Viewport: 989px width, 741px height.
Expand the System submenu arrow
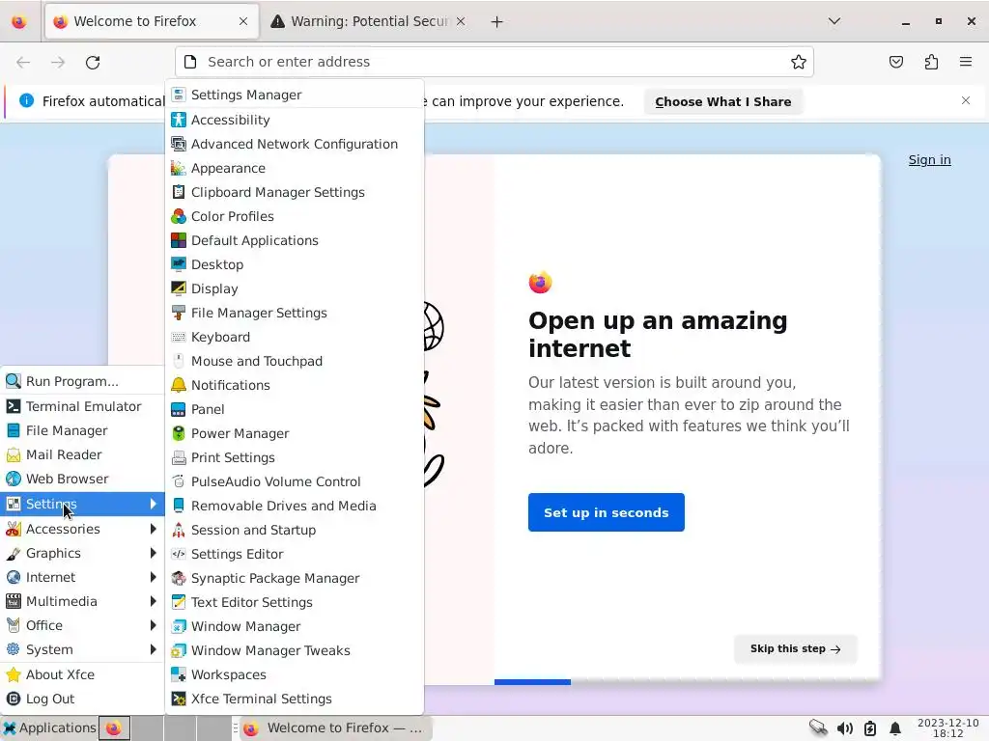pyautogui.click(x=153, y=649)
